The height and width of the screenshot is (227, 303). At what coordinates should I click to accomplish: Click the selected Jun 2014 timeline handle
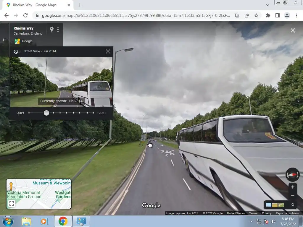[x=46, y=113]
